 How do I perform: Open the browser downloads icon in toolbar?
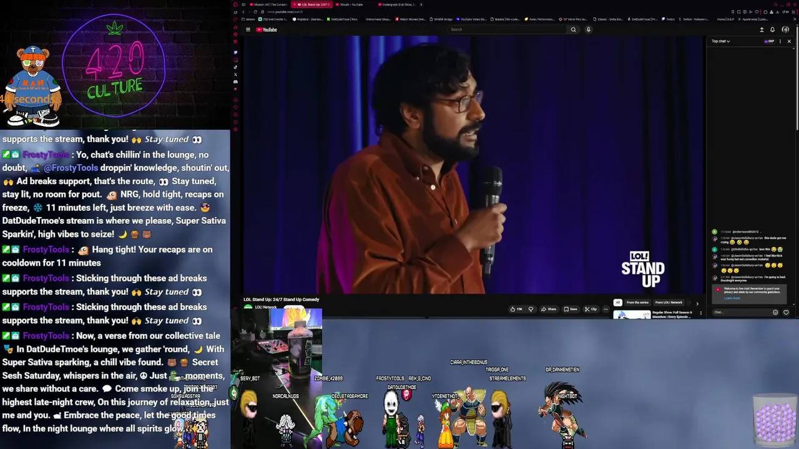(x=778, y=12)
